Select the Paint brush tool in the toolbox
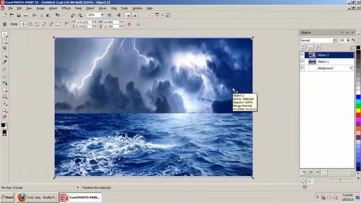 (5, 104)
